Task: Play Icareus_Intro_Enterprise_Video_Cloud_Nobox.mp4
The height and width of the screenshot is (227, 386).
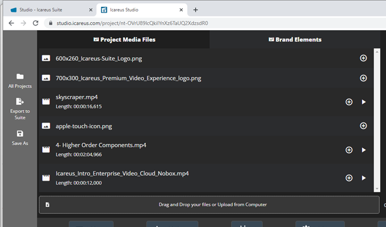Action: click(x=364, y=178)
